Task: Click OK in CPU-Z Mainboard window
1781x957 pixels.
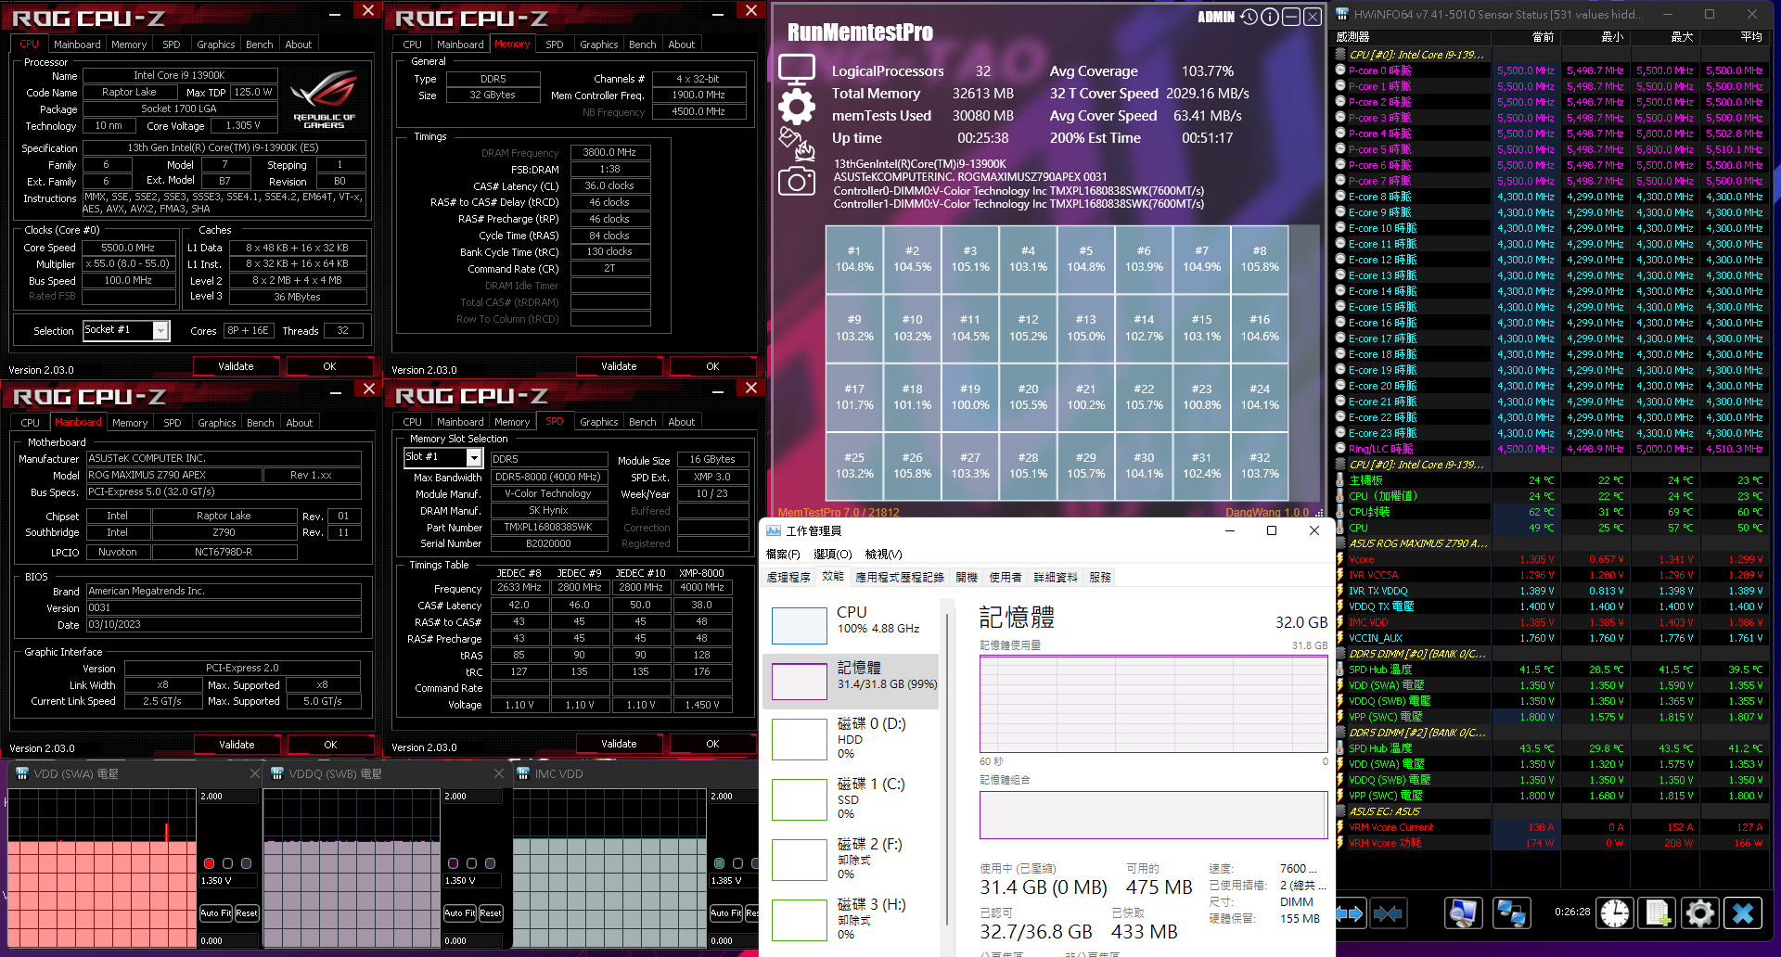Action: click(x=330, y=745)
